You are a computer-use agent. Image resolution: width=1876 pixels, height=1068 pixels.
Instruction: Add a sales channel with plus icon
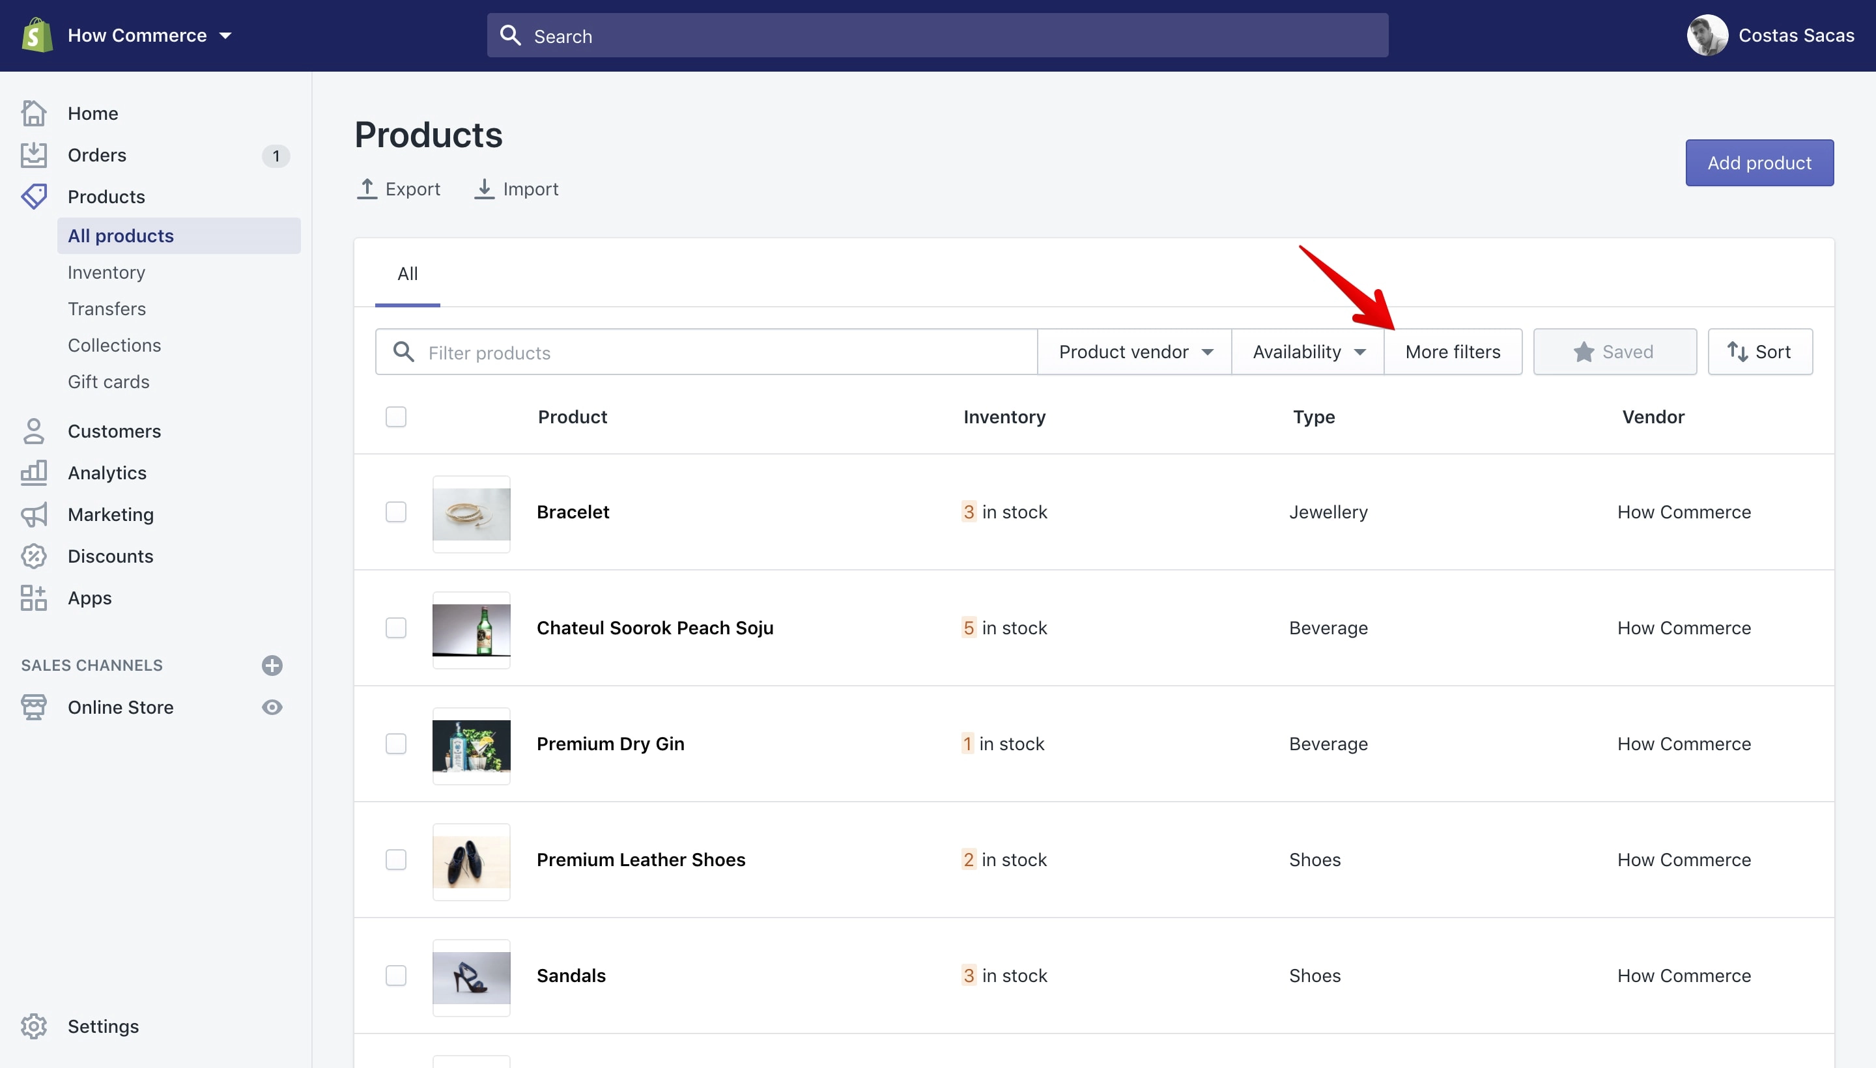tap(272, 666)
